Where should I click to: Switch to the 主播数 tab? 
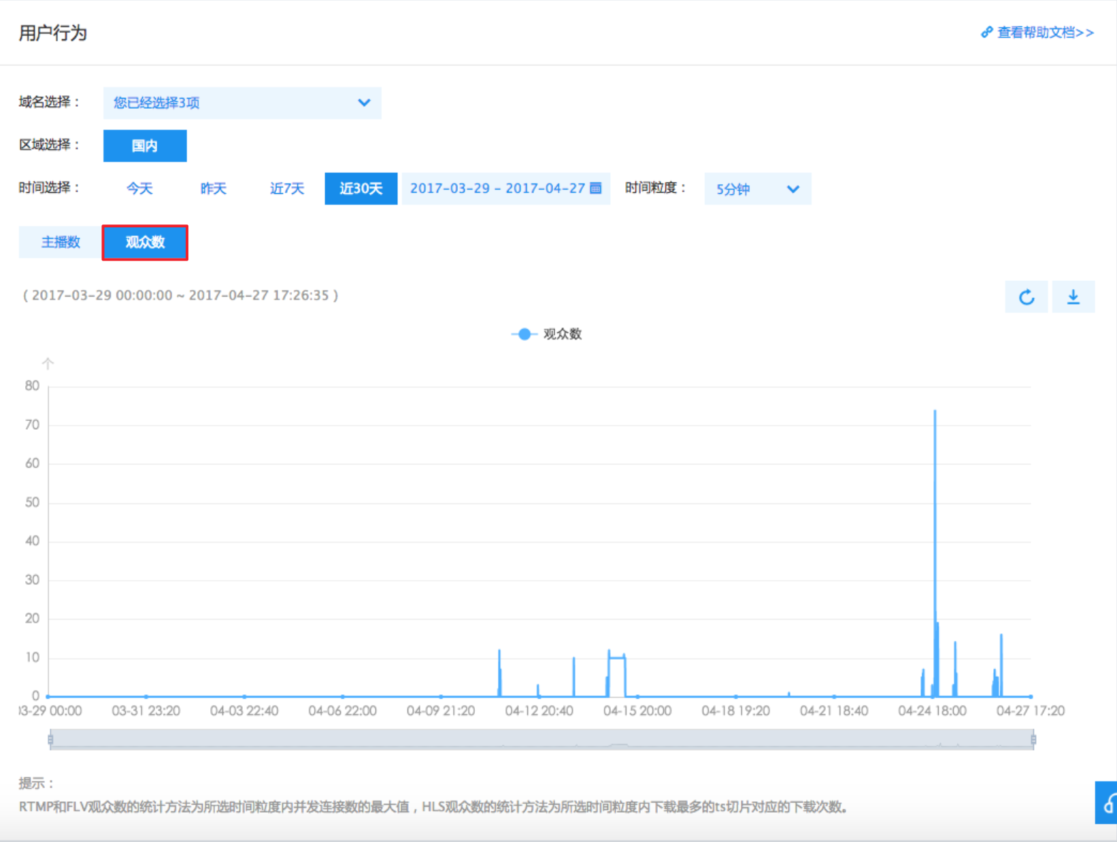(61, 242)
